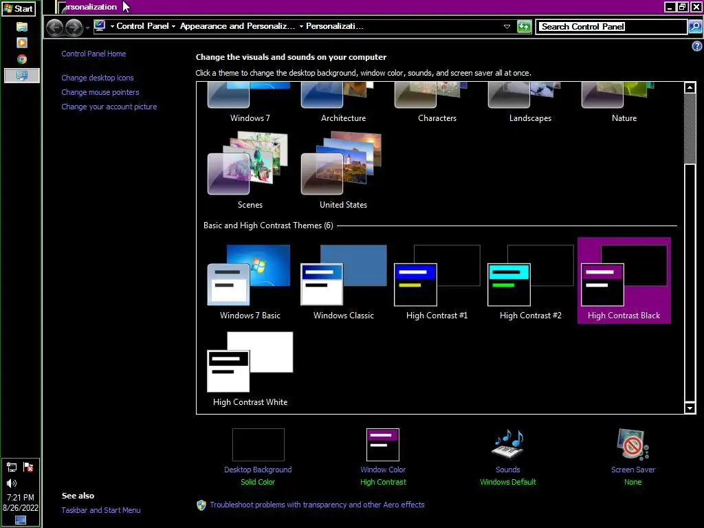
Task: Click the Forward arrow navigation button
Action: 74,27
